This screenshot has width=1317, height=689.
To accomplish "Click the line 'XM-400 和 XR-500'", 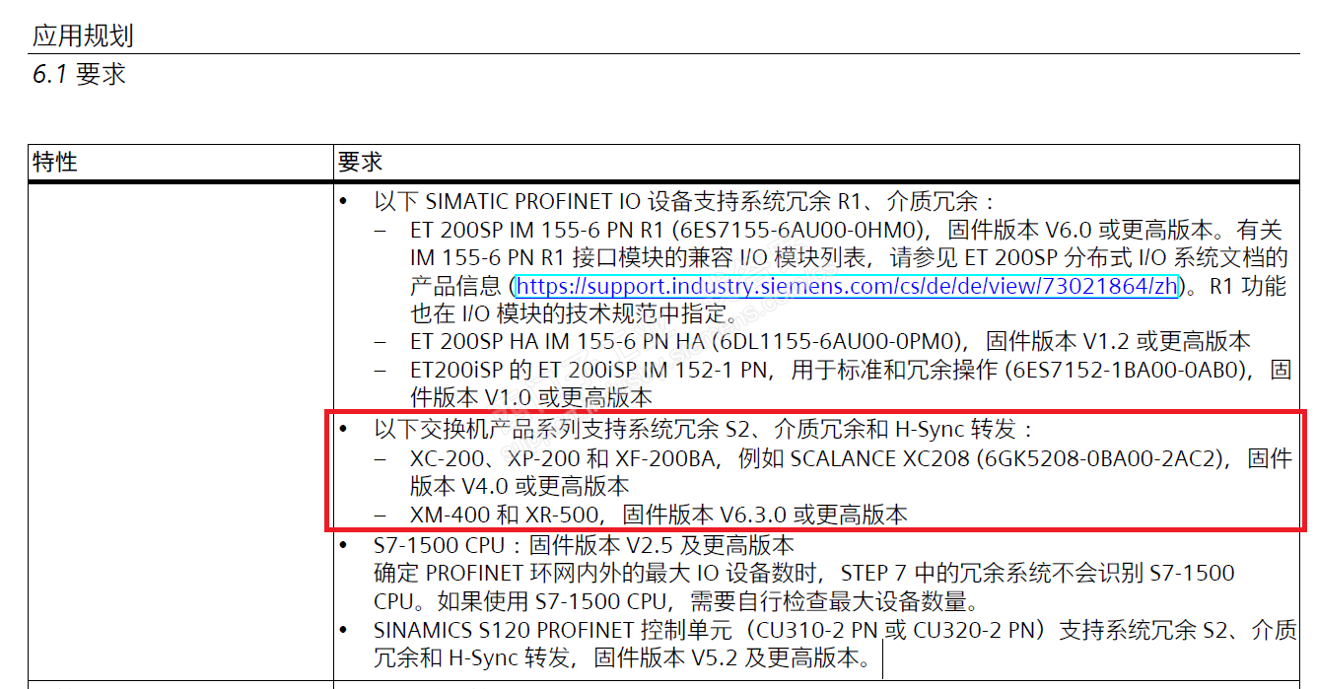I will point(658,515).
